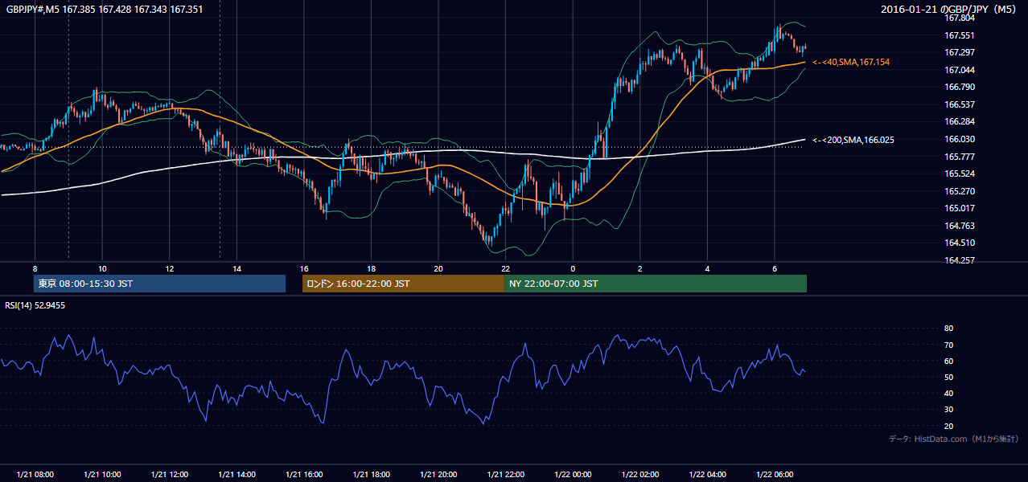1028x482 pixels.
Task: Click hour tick 4 under price chart
Action: [x=708, y=268]
